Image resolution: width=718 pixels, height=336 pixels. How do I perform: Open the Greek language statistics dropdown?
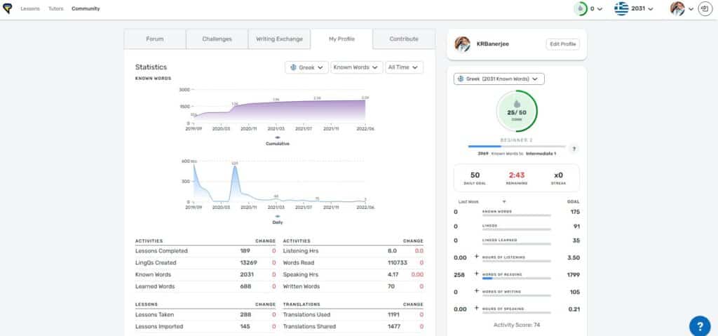(x=307, y=67)
